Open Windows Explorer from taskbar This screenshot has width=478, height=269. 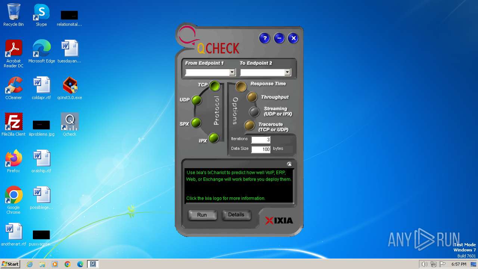[42, 264]
